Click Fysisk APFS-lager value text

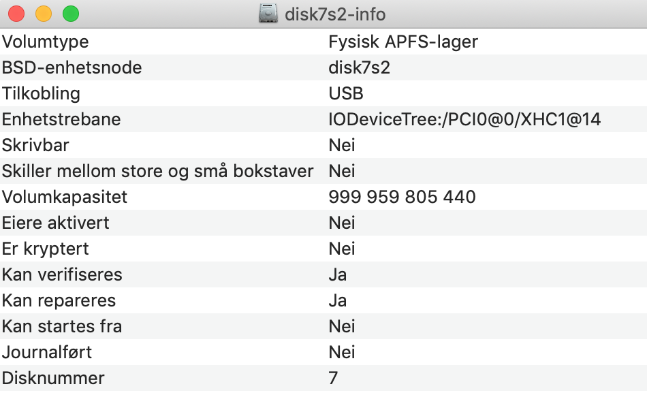(403, 42)
